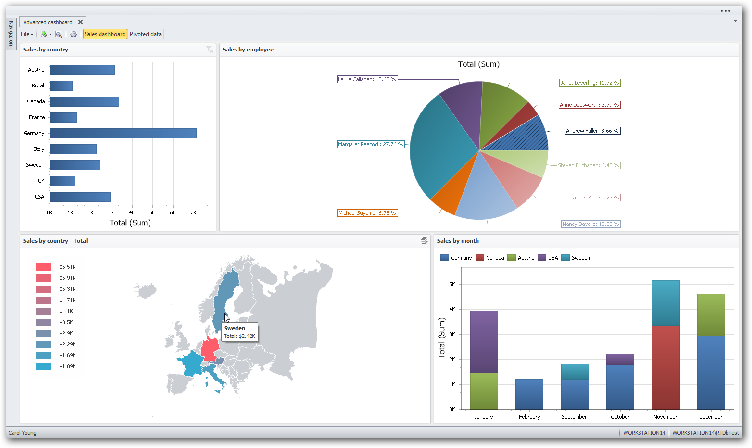
Task: Switch to the Pivoted data view
Action: click(x=146, y=34)
